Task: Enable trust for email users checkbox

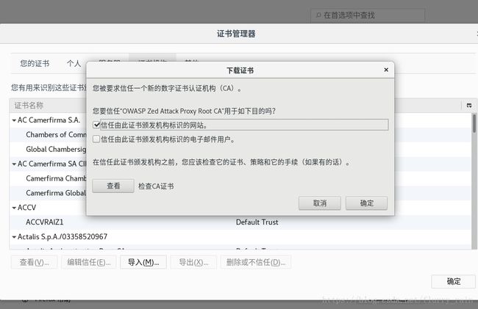Action: 96,139
